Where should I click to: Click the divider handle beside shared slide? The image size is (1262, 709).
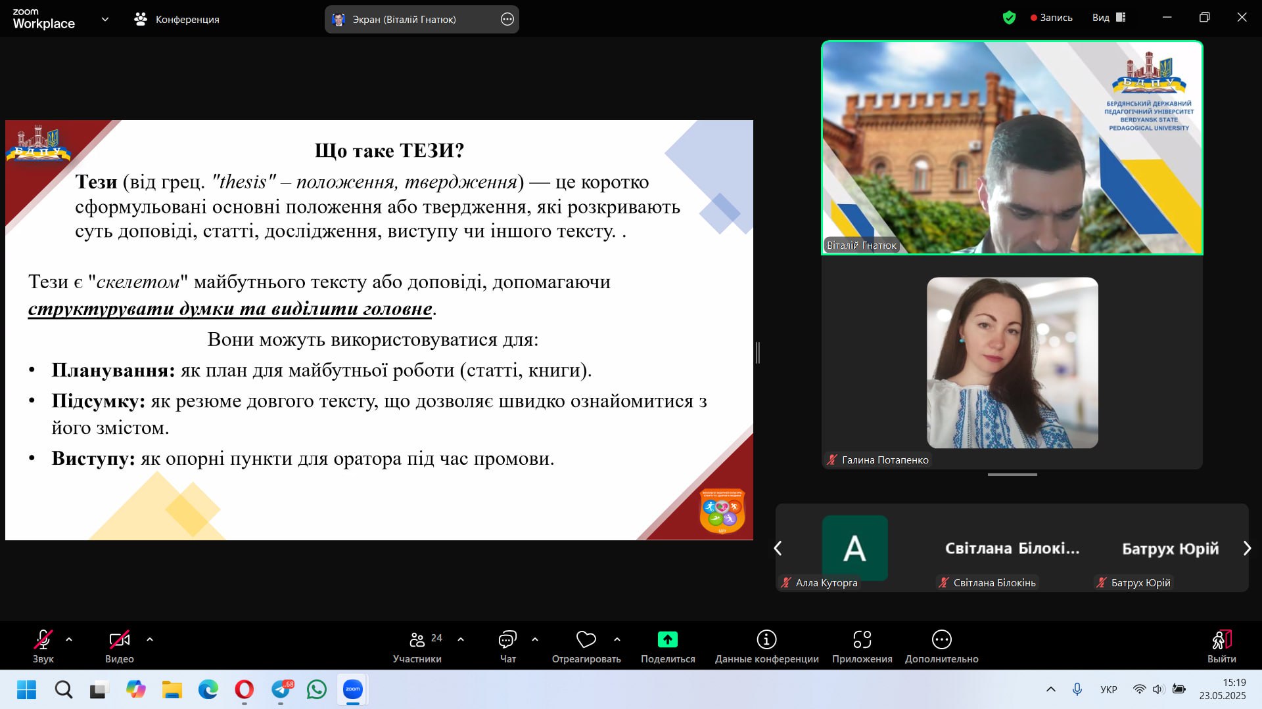tap(758, 353)
